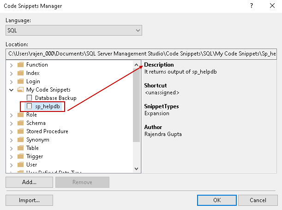Collapse the My Code Snippets node
282x210 pixels.
[x=11, y=90]
